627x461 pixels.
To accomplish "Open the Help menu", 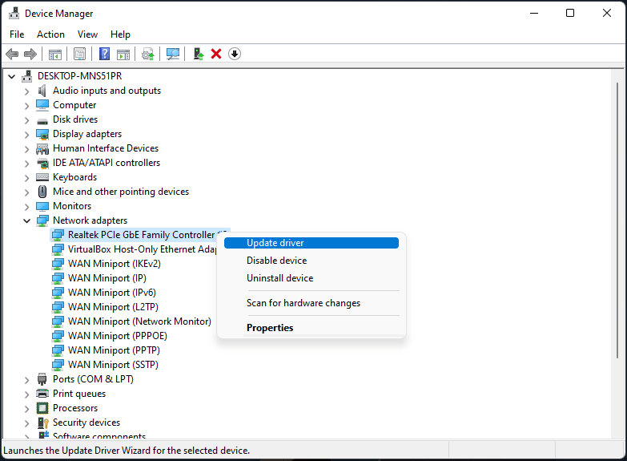I will [120, 34].
